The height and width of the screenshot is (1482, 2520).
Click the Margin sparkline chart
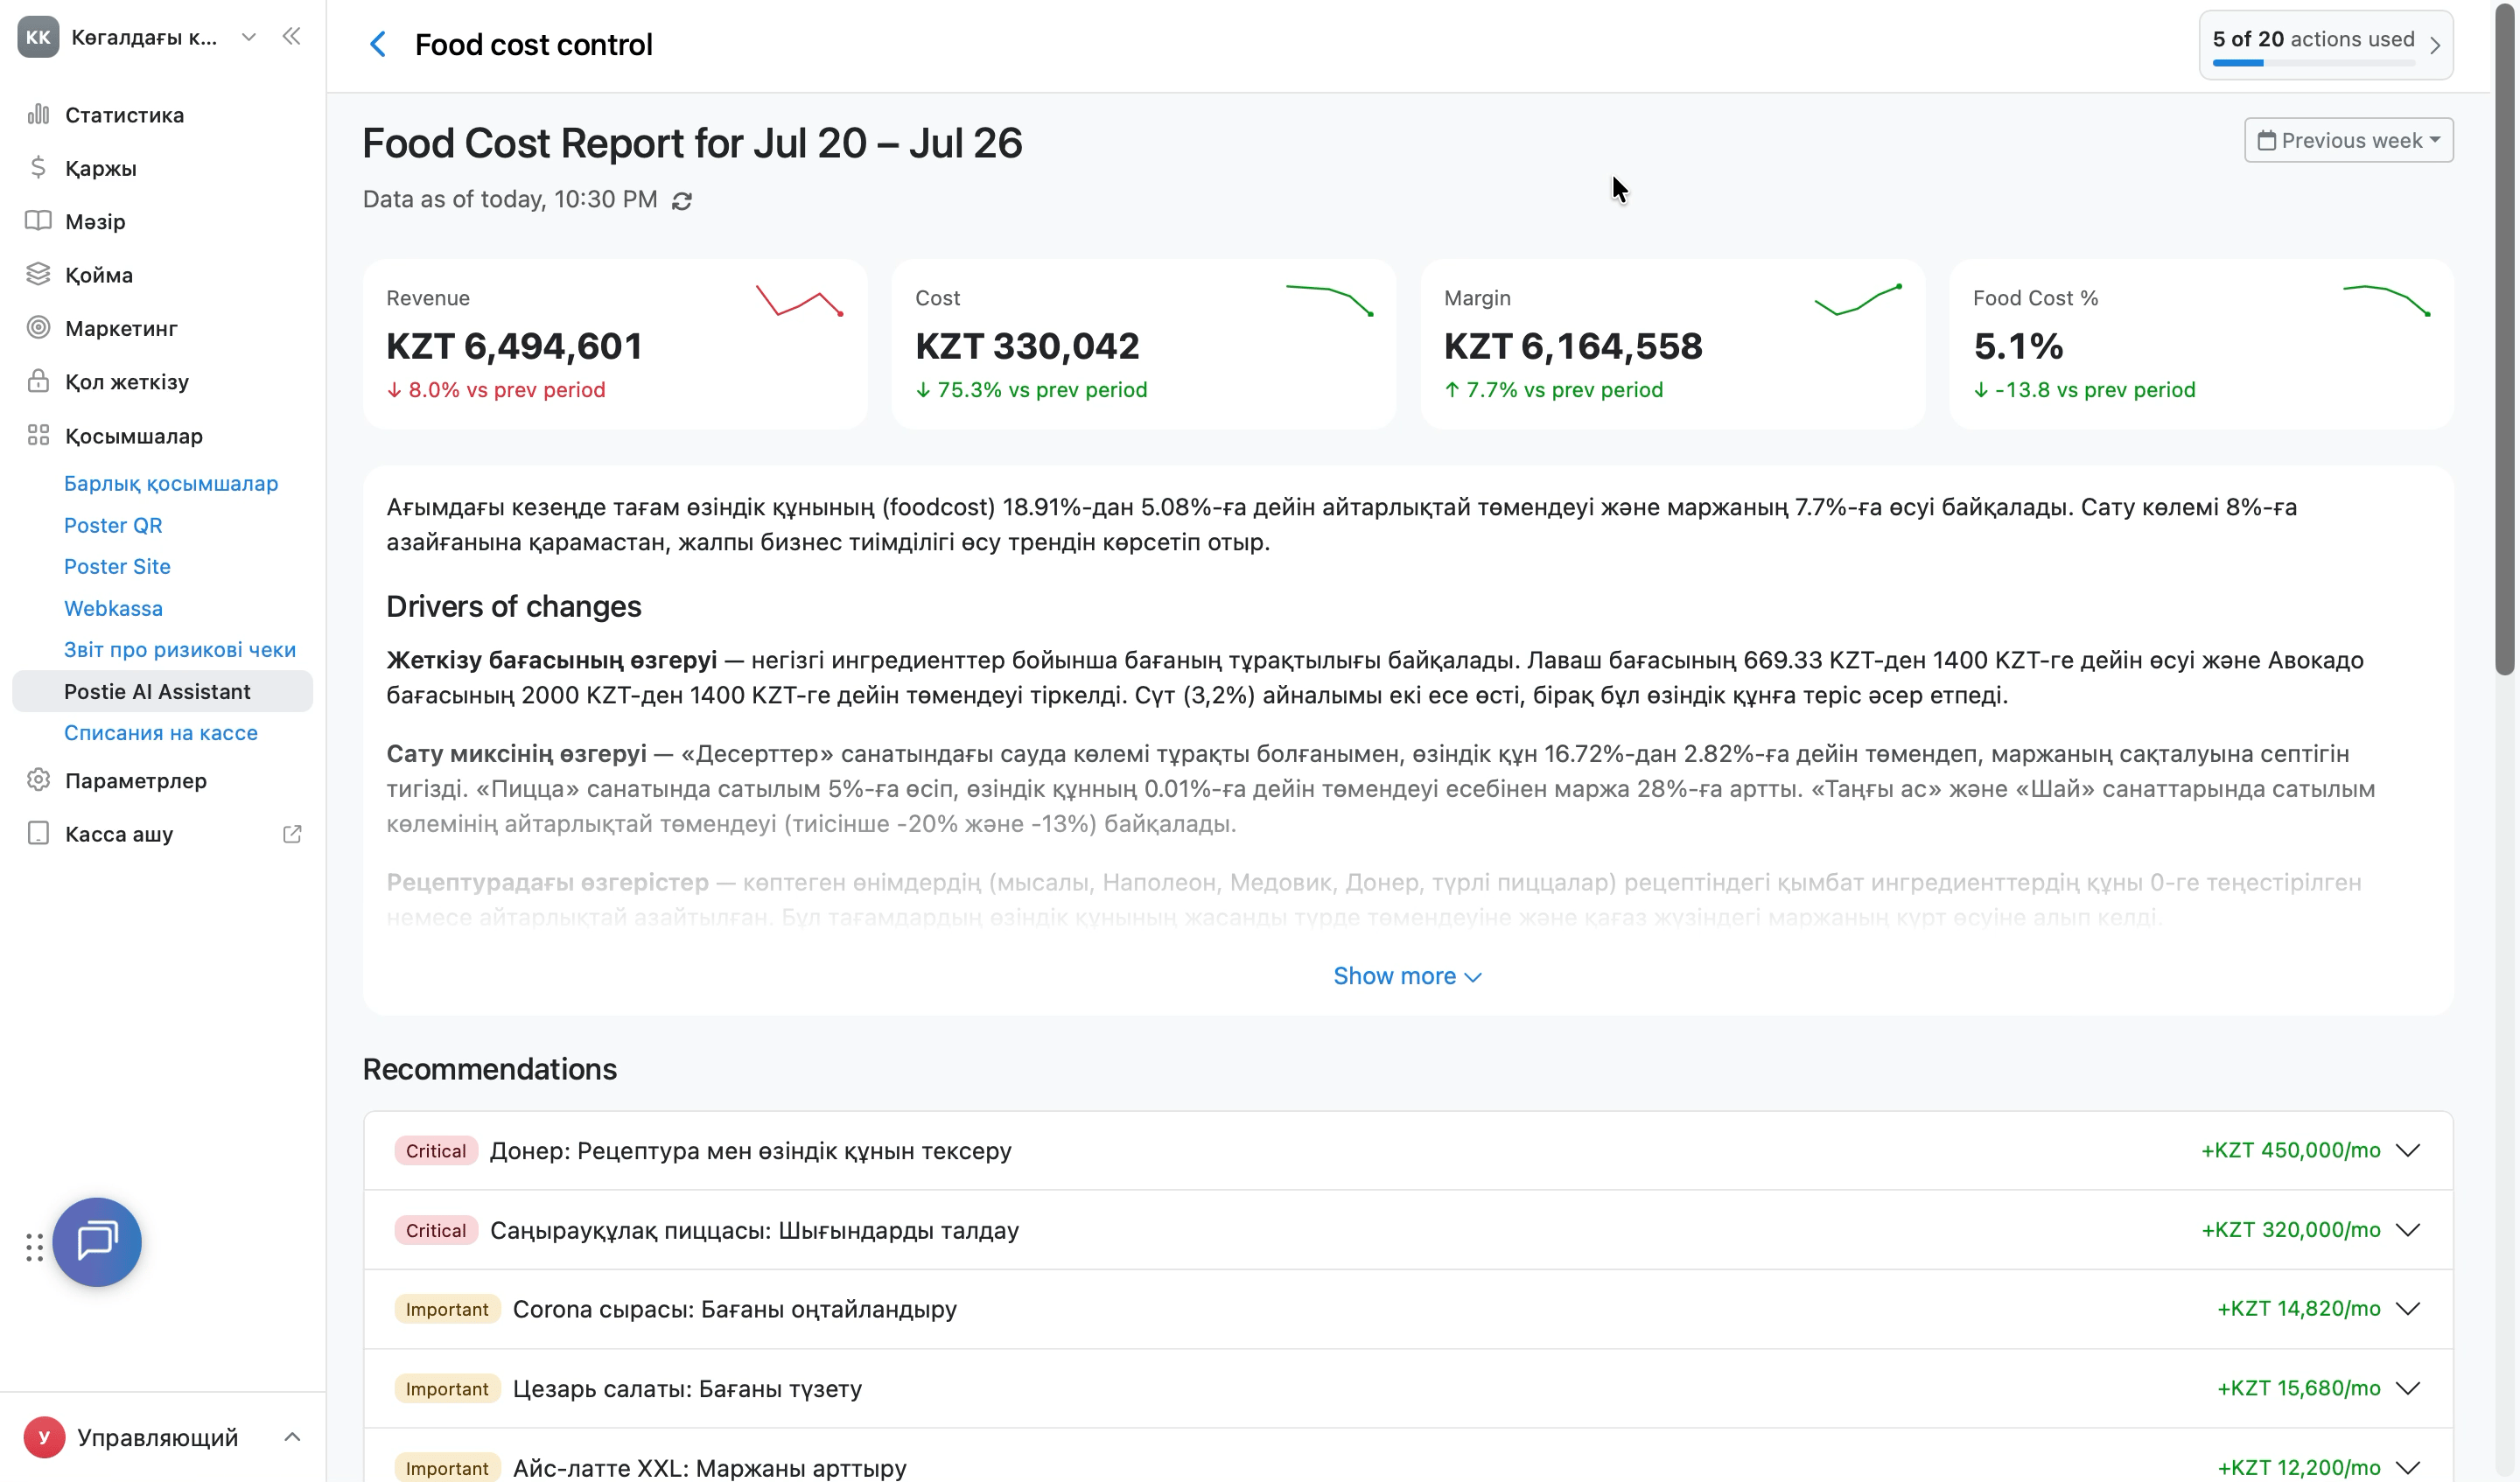[x=1858, y=300]
